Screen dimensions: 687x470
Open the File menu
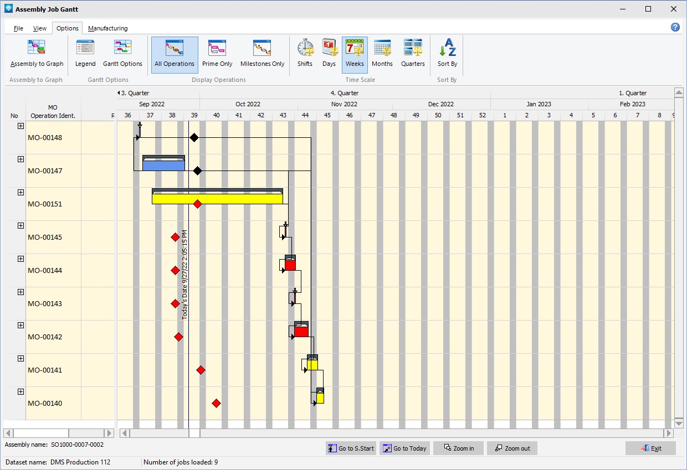pyautogui.click(x=18, y=28)
